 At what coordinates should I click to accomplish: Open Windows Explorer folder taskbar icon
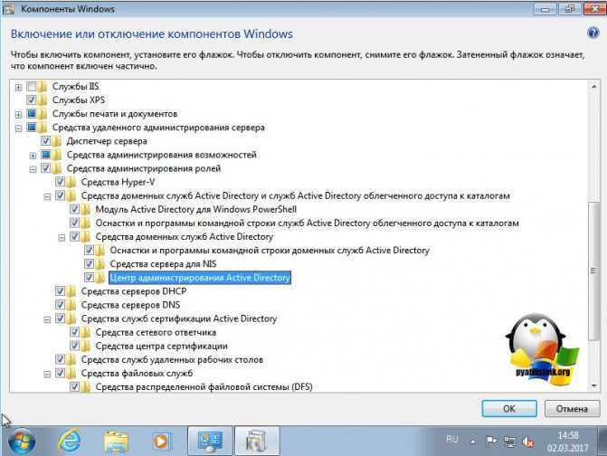pyautogui.click(x=117, y=442)
